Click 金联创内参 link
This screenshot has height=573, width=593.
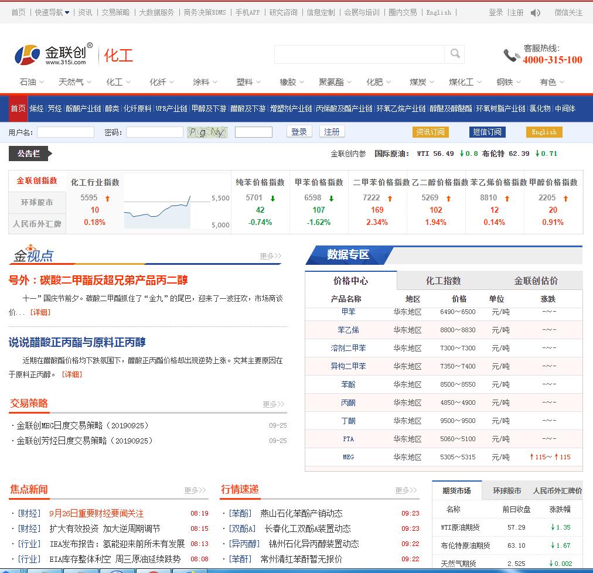tap(348, 154)
